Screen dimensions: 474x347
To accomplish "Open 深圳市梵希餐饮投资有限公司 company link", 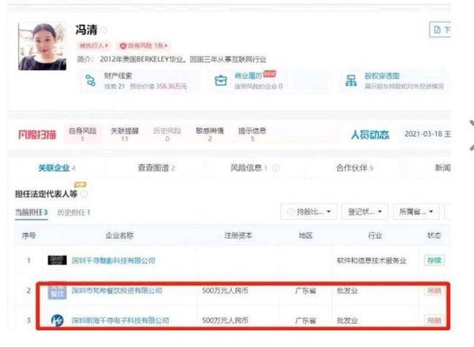I will pos(117,291).
